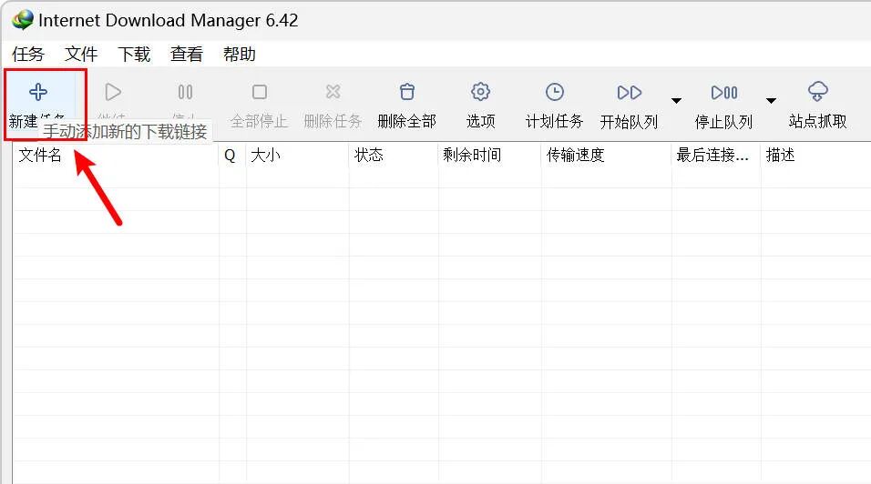Expand the stop queue dropdown arrow
This screenshot has width=871, height=484.
(x=771, y=101)
